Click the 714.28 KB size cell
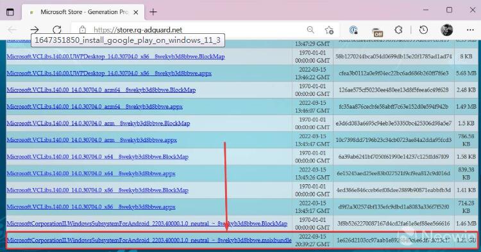The height and width of the screenshot is (252, 481). click(466, 207)
